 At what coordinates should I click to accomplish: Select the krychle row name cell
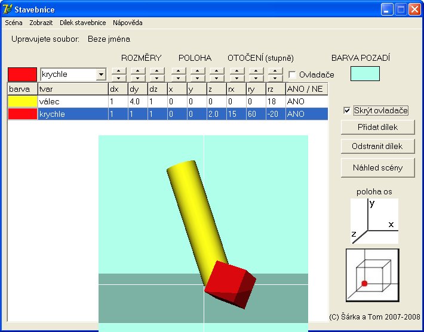[73, 114]
